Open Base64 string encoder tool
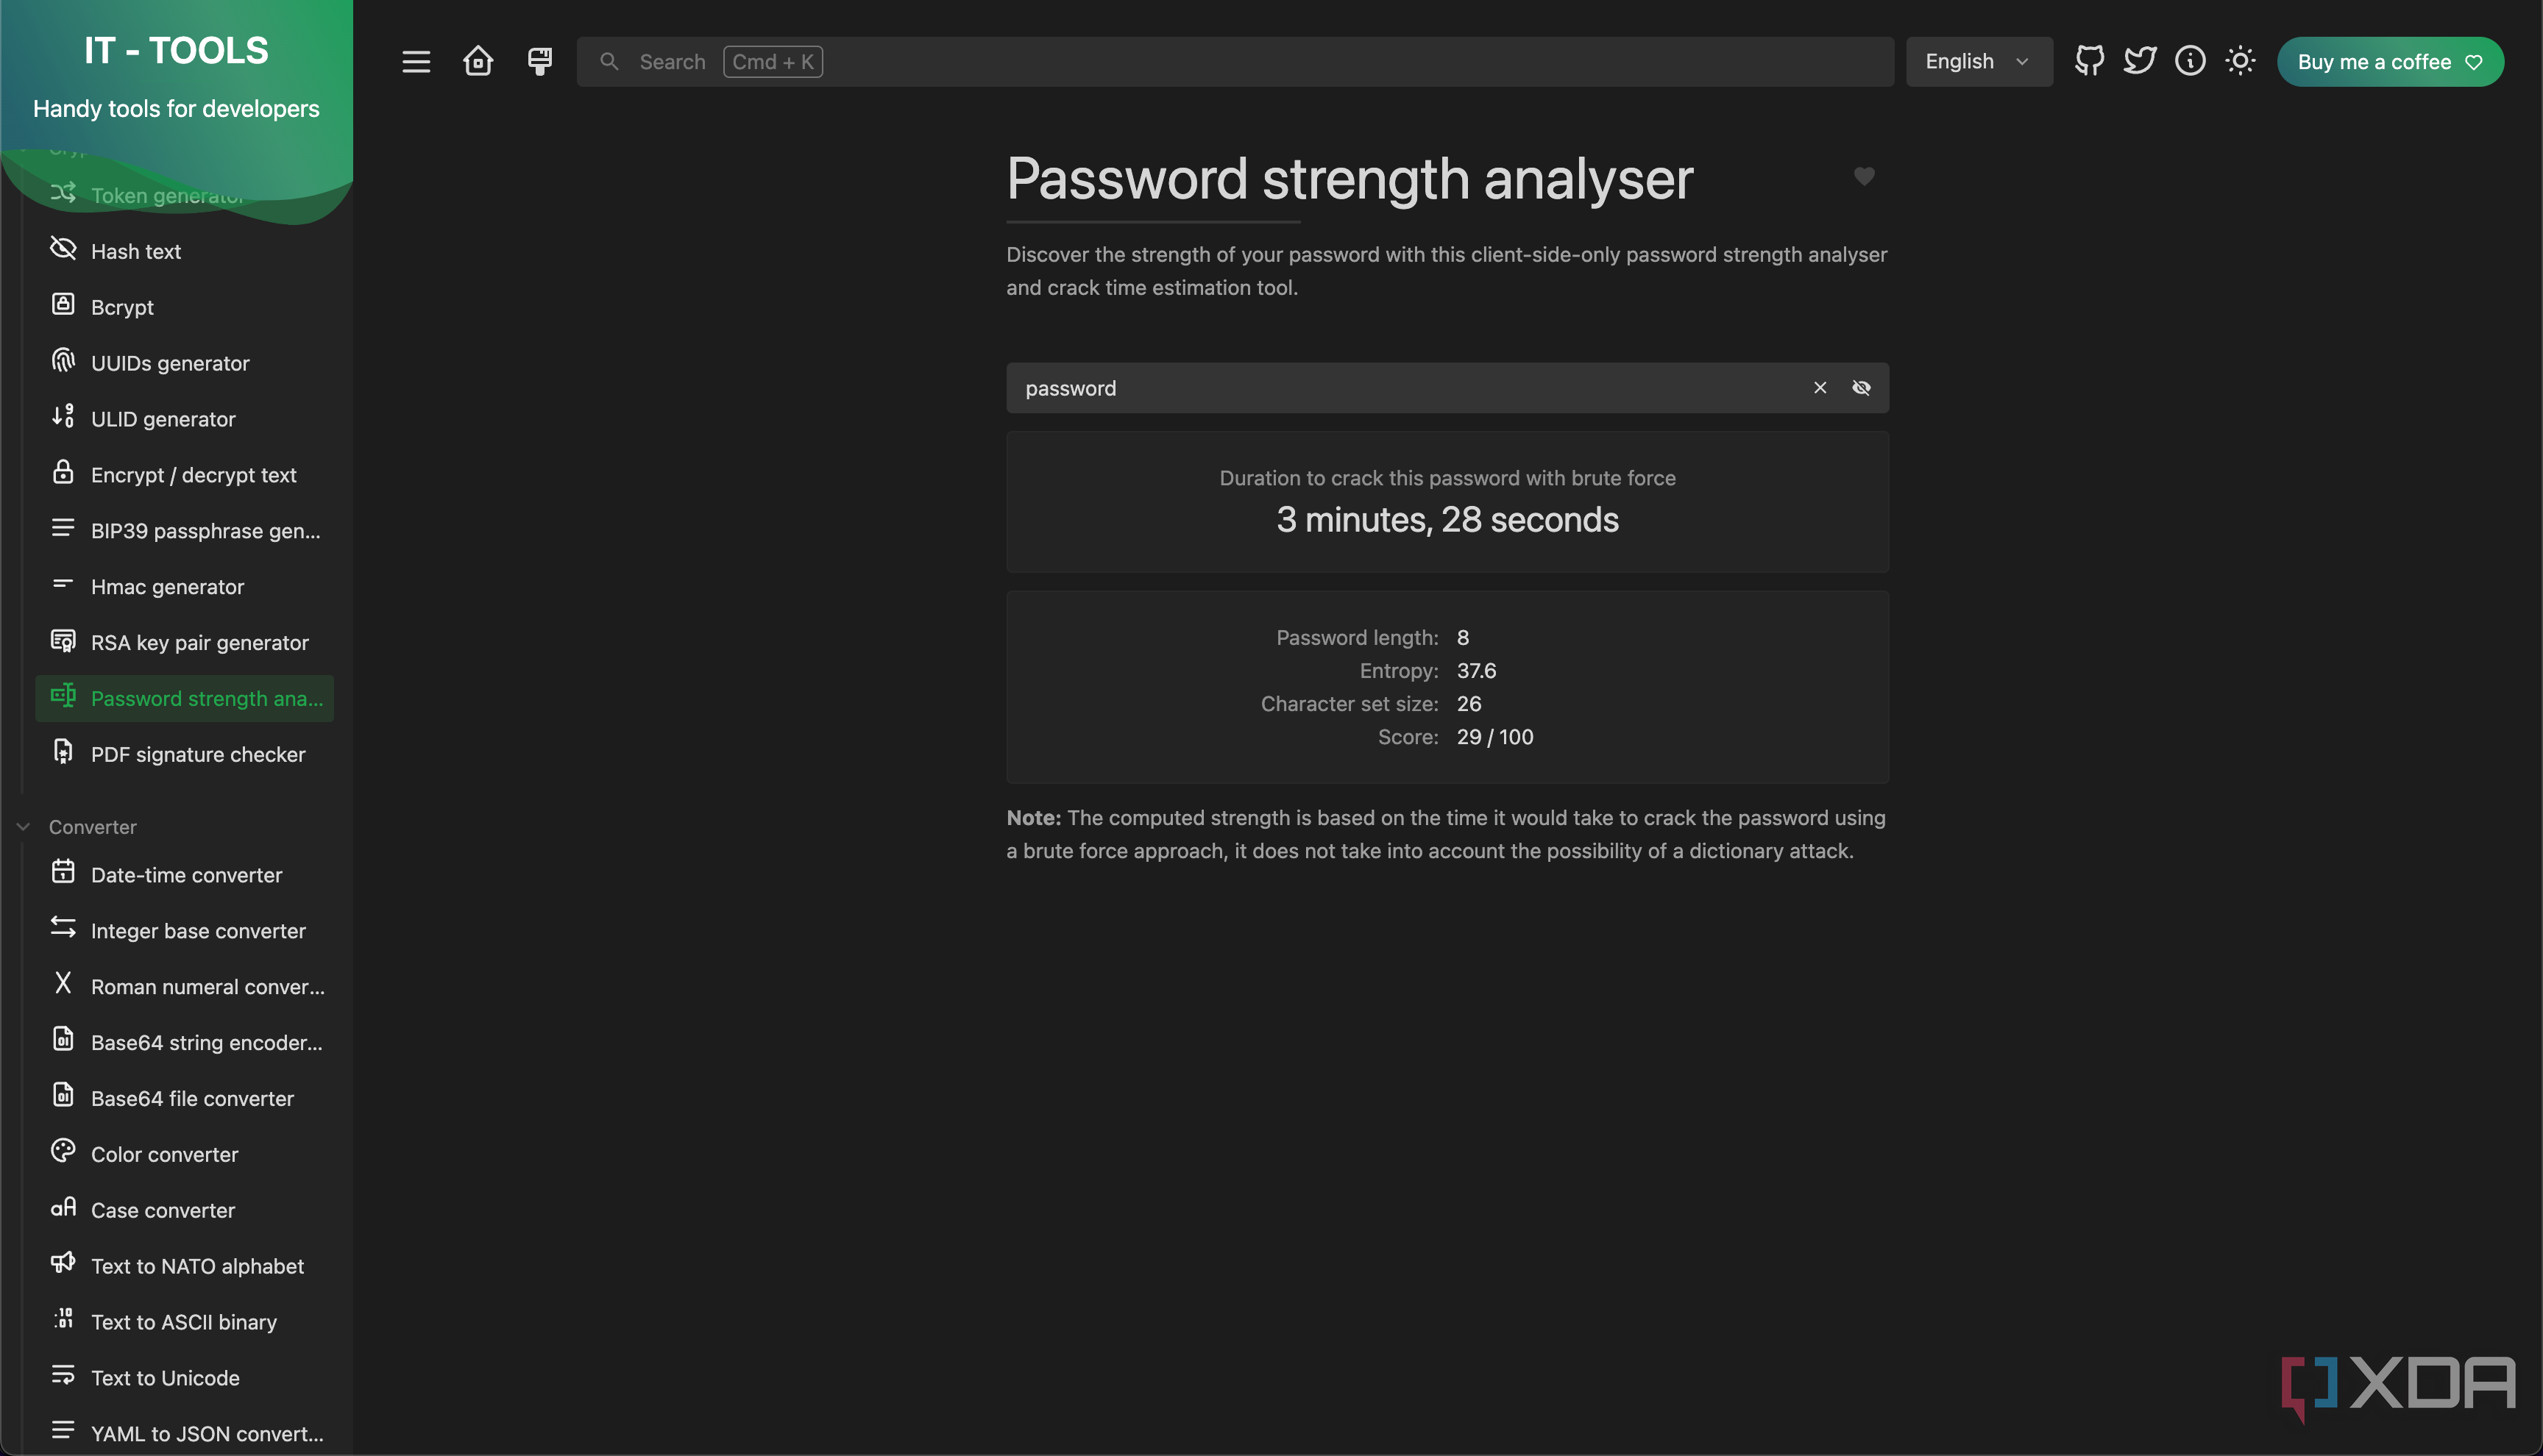The image size is (2543, 1456). tap(184, 1043)
